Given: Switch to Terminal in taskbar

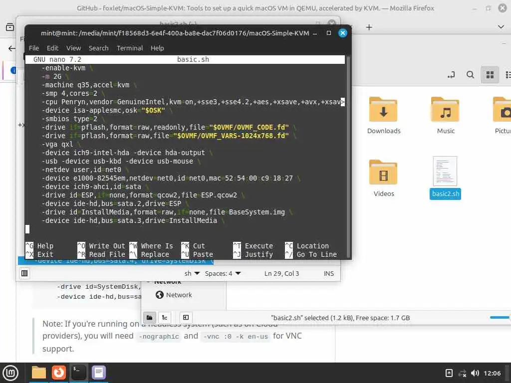Looking at the screenshot, I should coord(78,373).
